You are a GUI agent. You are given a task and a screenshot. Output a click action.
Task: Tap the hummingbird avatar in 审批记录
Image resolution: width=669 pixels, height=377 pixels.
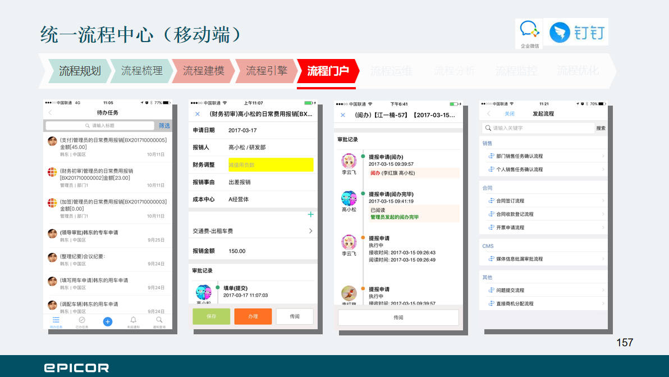point(349,293)
